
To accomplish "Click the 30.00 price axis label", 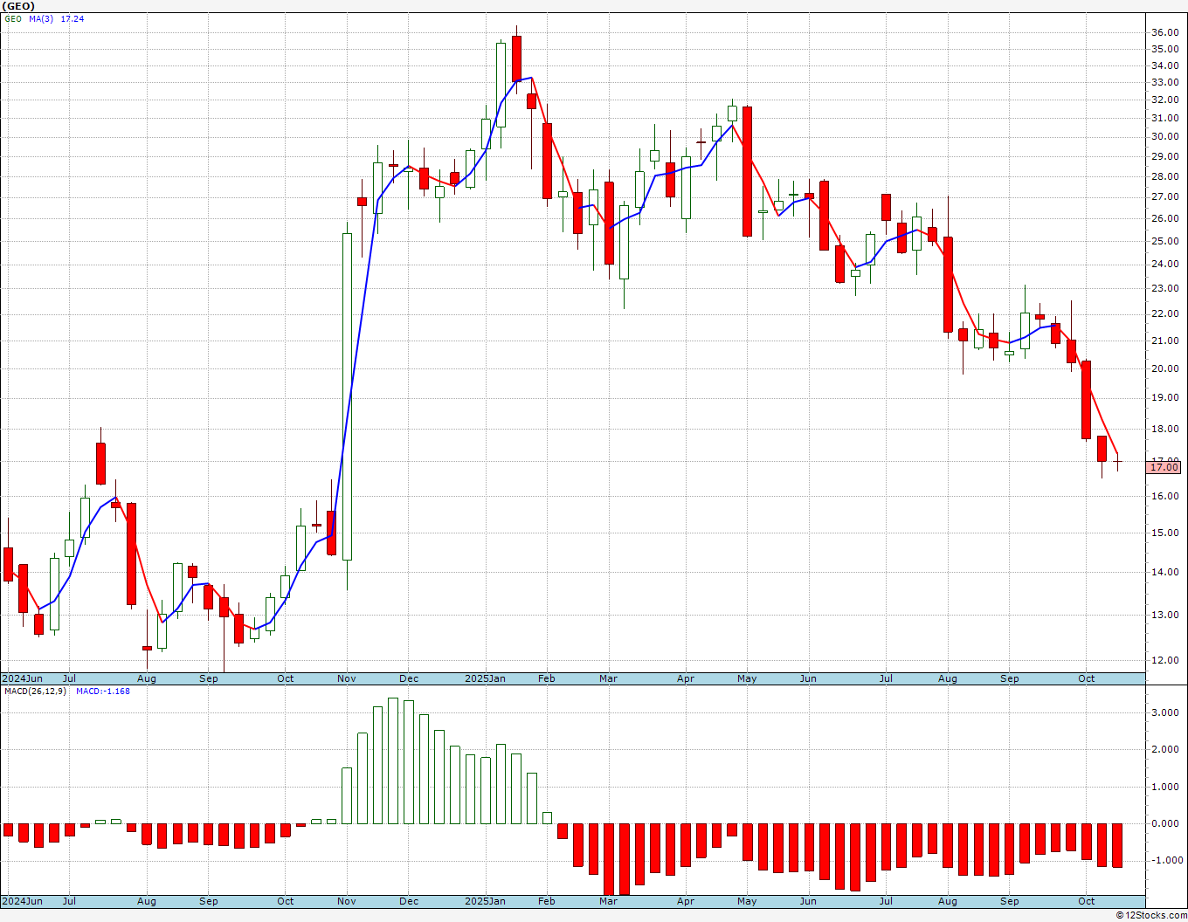I will tap(1164, 136).
